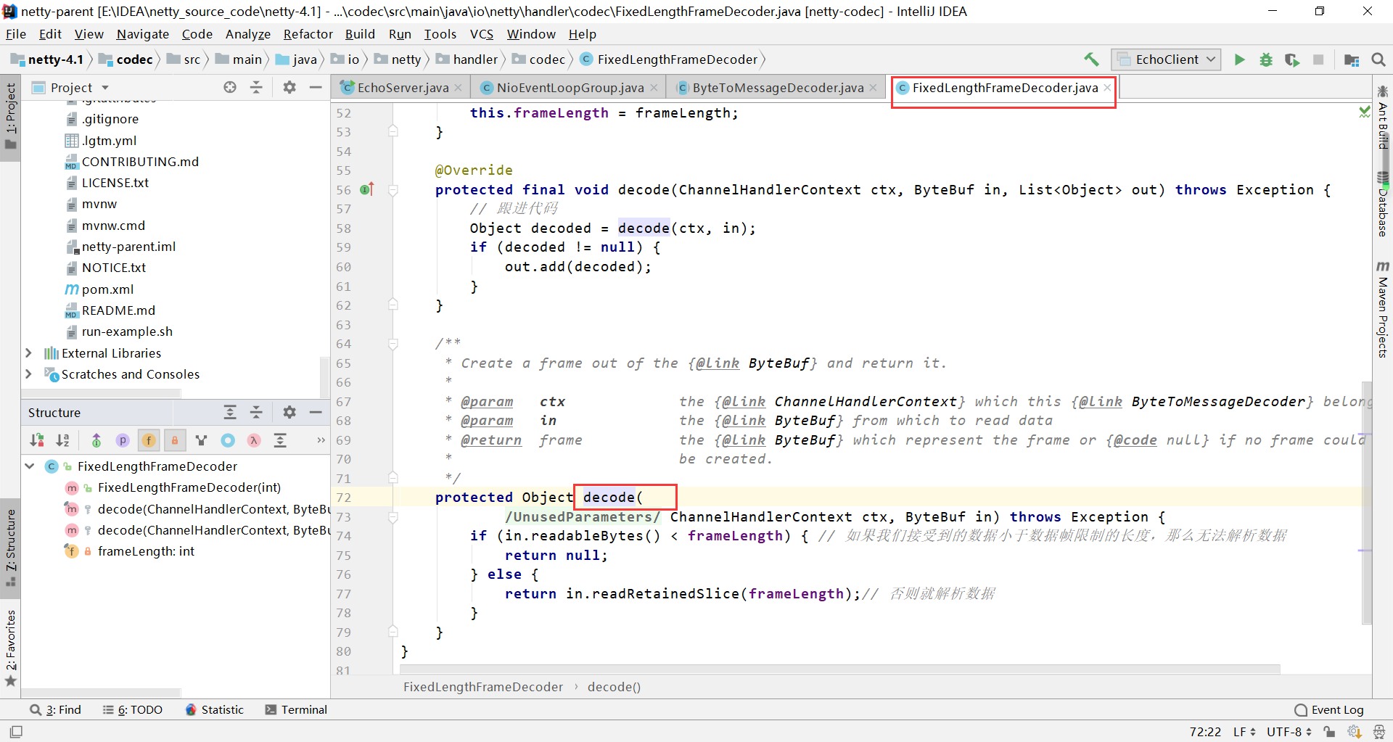The height and width of the screenshot is (742, 1393).
Task: Switch to NioEventLoopGroup.java tab
Action: (x=570, y=88)
